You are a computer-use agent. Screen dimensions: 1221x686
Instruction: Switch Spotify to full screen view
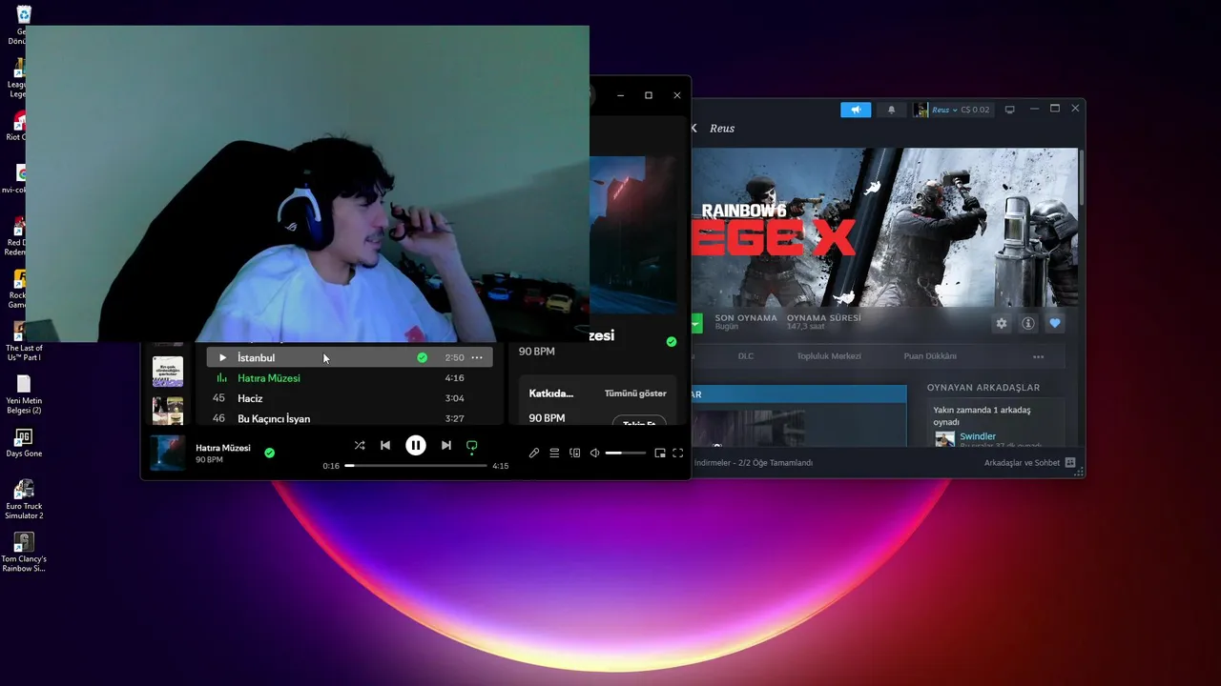click(x=678, y=454)
